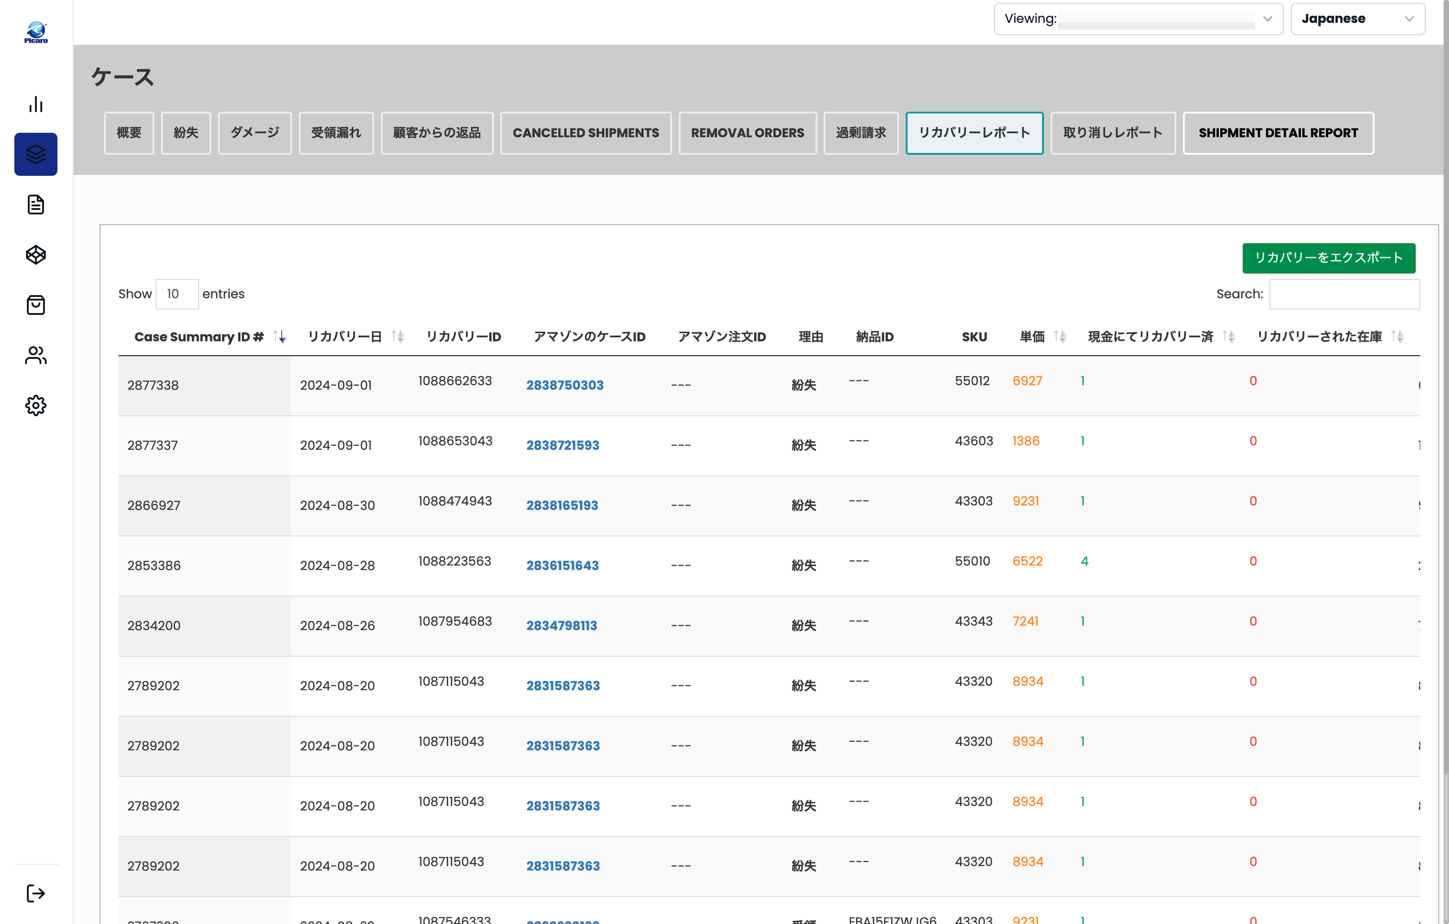Sort by リカバリー日 column arrows
This screenshot has height=924, width=1449.
pyautogui.click(x=398, y=337)
